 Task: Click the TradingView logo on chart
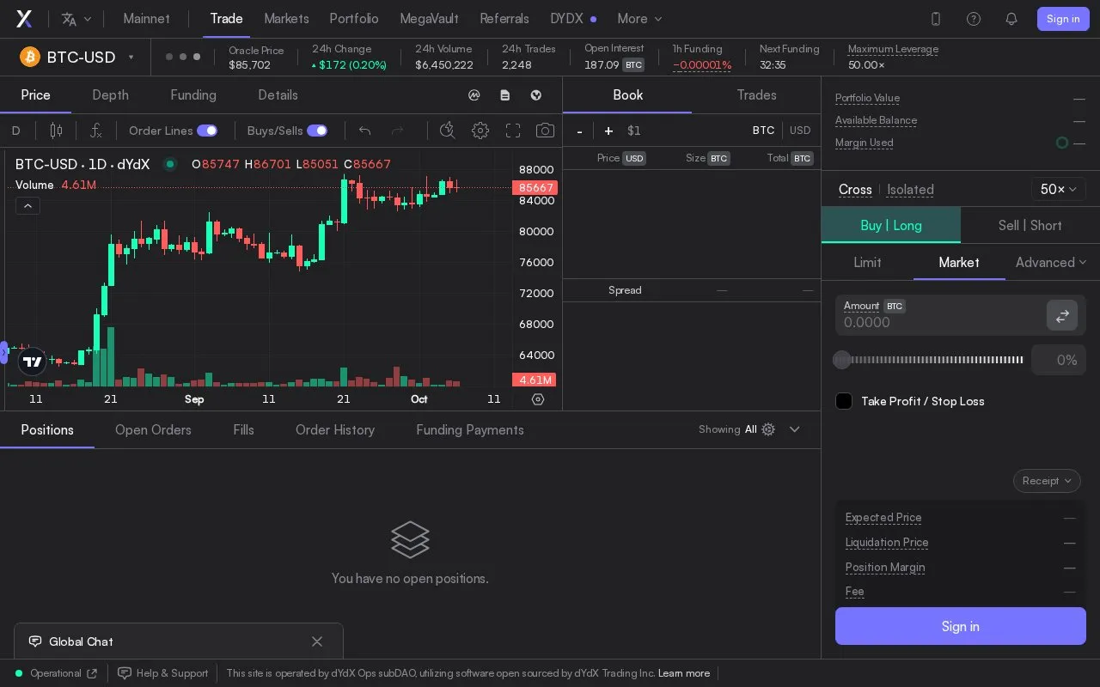[33, 362]
